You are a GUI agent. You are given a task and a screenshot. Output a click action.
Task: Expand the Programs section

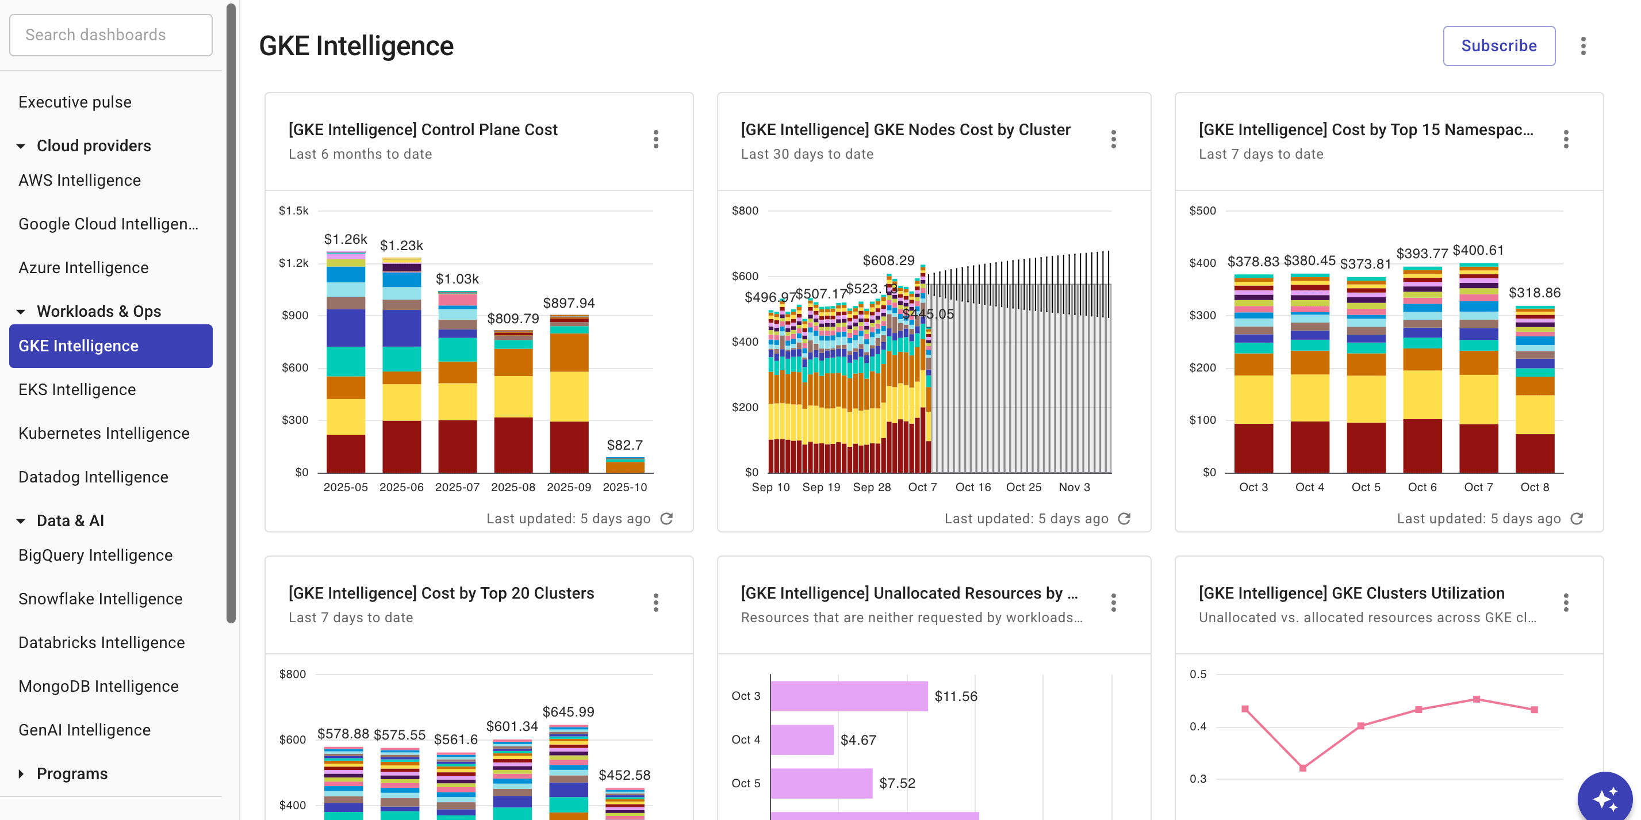[x=21, y=773]
